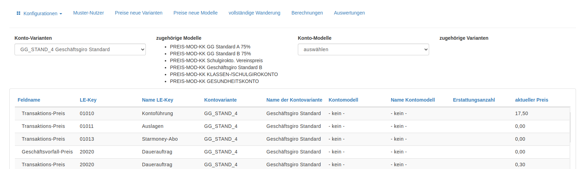This screenshot has width=586, height=169.
Task: Switch to Berechnungen section
Action: tap(307, 13)
